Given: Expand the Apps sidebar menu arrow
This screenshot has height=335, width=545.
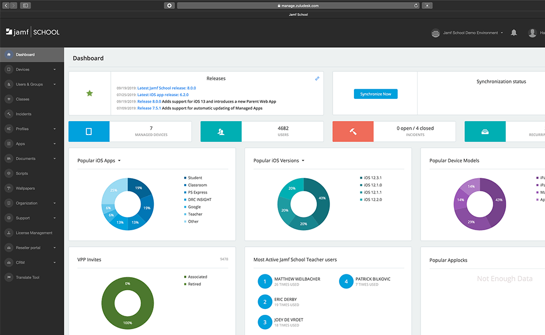Looking at the screenshot, I should click(x=55, y=144).
